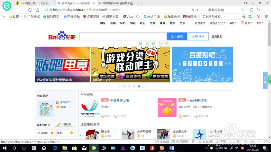The height and width of the screenshot is (152, 271).
Task: Click the settings gear icon above banner
Action: pos(167,44)
